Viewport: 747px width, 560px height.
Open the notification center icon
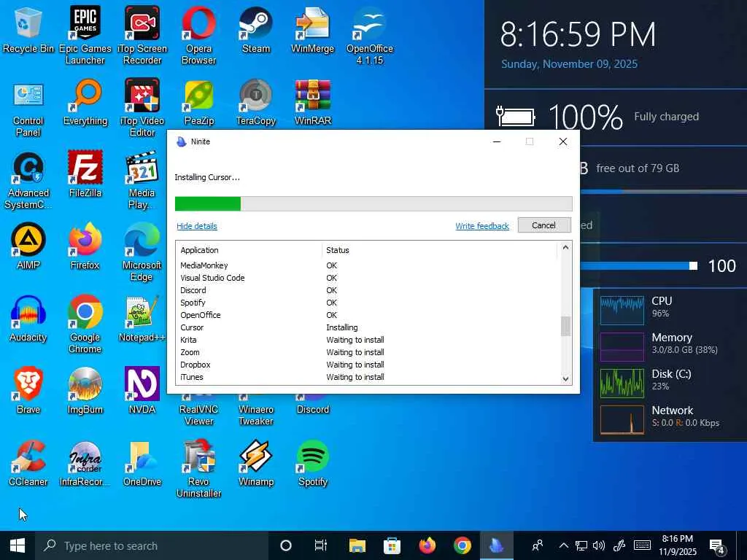[717, 546]
